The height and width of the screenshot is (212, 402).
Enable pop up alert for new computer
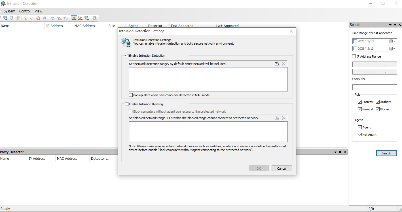coord(131,95)
